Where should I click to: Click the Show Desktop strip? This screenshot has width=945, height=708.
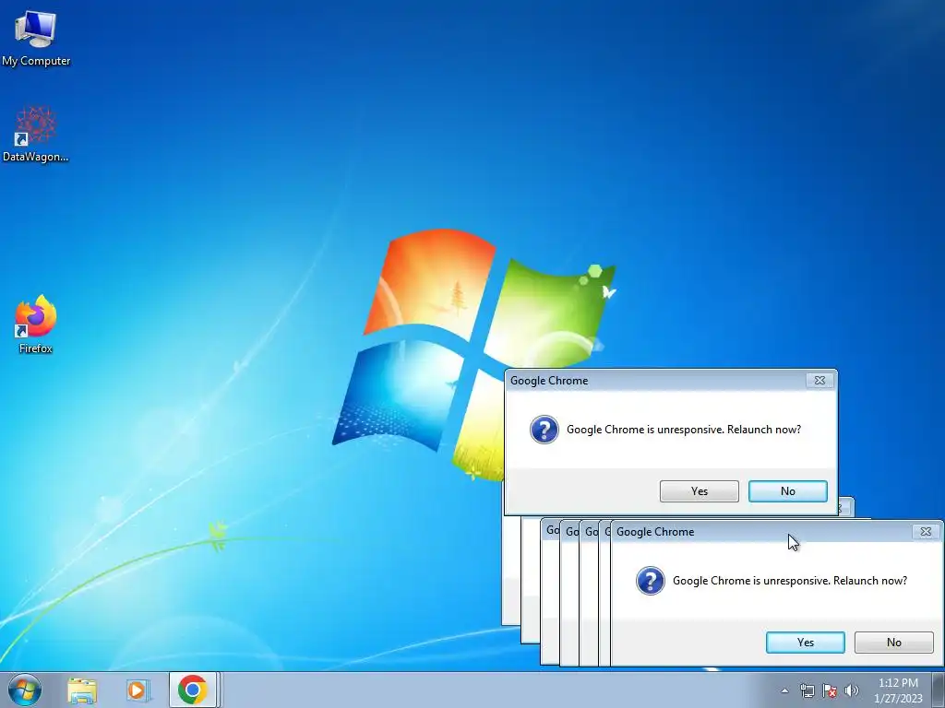click(938, 690)
